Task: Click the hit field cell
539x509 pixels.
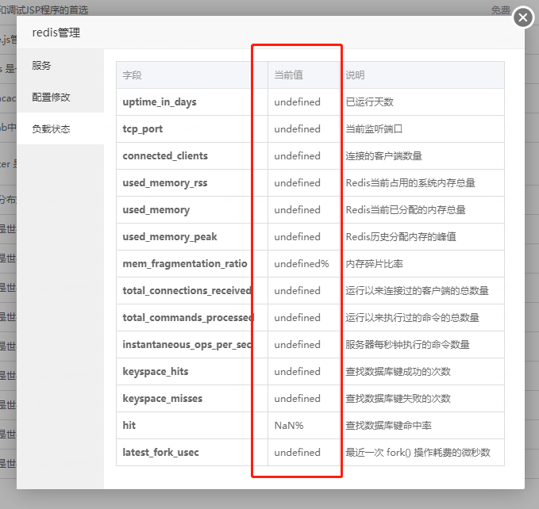Action: pos(192,425)
